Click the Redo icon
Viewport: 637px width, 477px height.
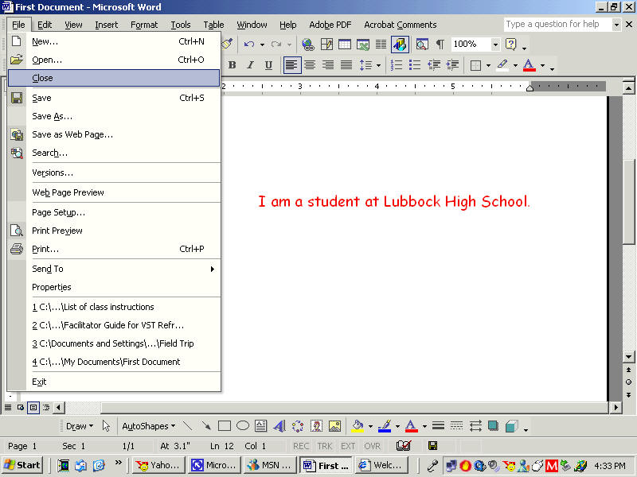pyautogui.click(x=276, y=44)
